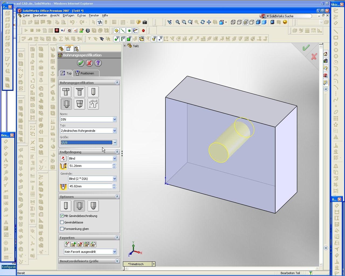Image resolution: width=345 pixels, height=276 pixels.
Task: Click the add or update favorite icon
Action: (74, 244)
